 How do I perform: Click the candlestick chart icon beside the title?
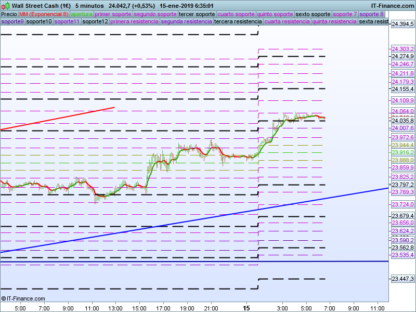(x=5, y=6)
